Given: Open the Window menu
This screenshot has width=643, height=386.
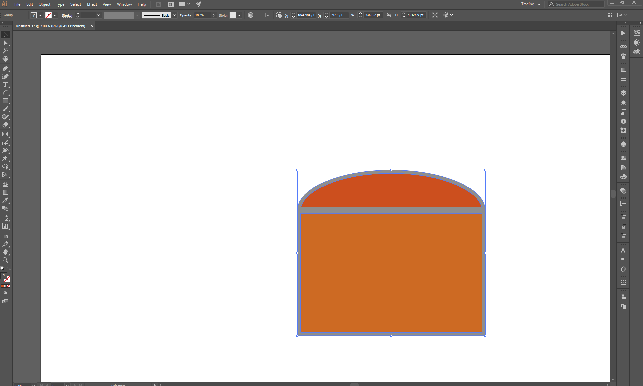Looking at the screenshot, I should 124,4.
